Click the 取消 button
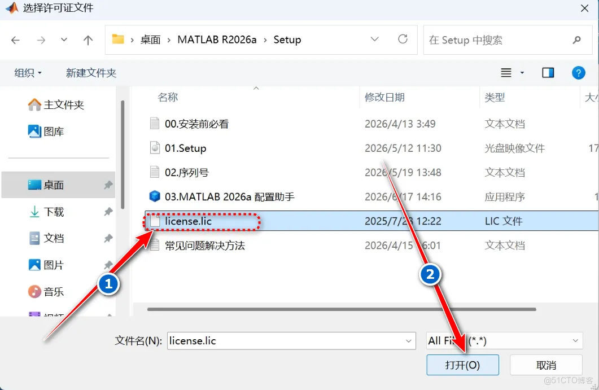Screen dimensions: 599x390 point(546,365)
